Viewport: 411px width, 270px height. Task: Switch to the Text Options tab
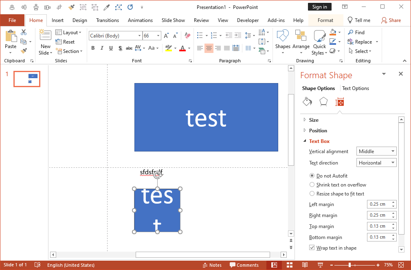click(356, 88)
